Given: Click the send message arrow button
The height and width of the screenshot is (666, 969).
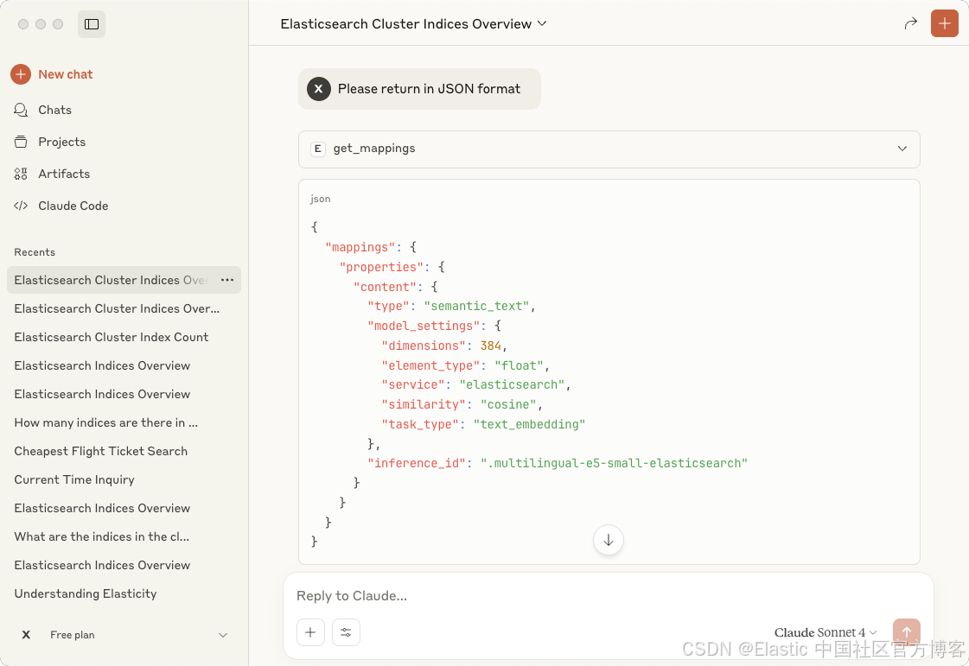Looking at the screenshot, I should pos(907,632).
